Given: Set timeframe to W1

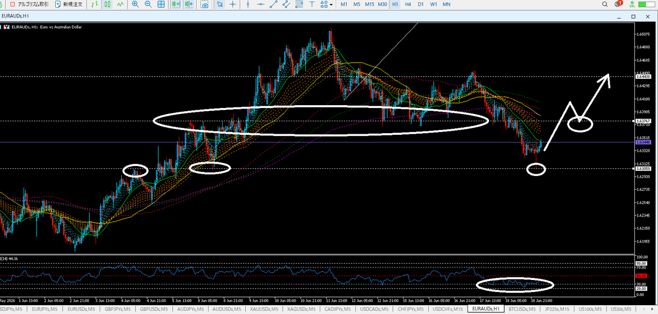Looking at the screenshot, I should [433, 4].
